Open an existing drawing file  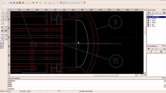[11, 3]
